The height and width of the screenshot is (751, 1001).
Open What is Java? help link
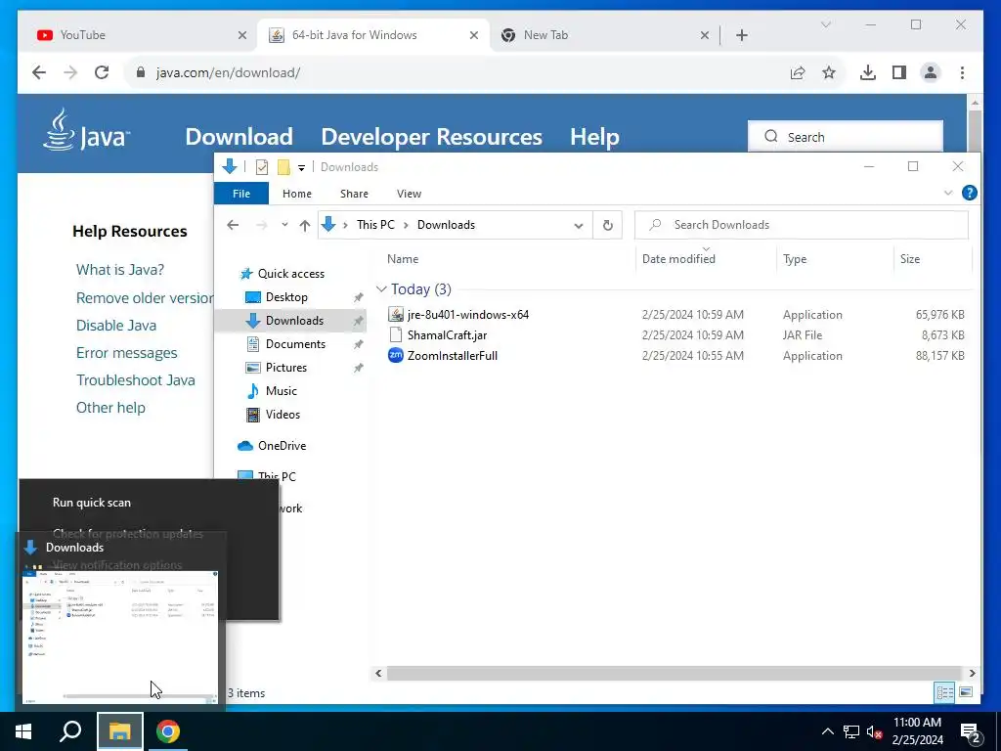click(120, 270)
